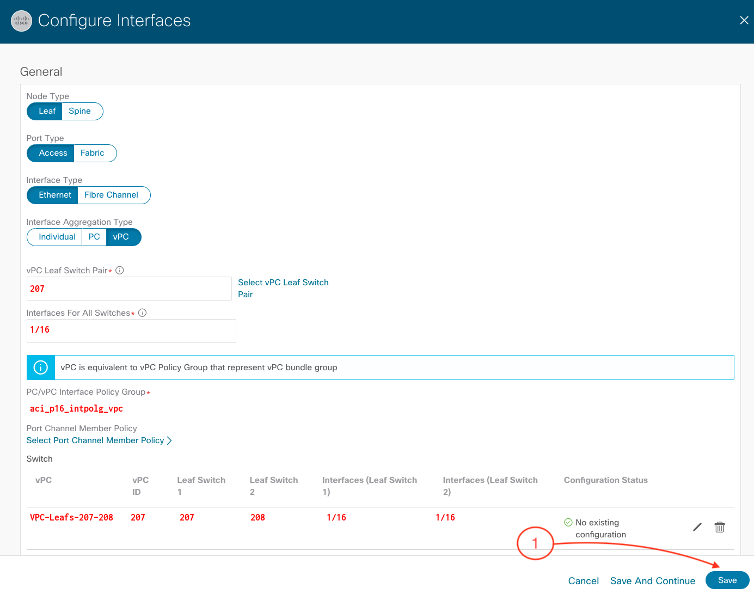The image size is (754, 594).
Task: Click info icon beside vPC Leaf Switch Pair
Action: [120, 271]
